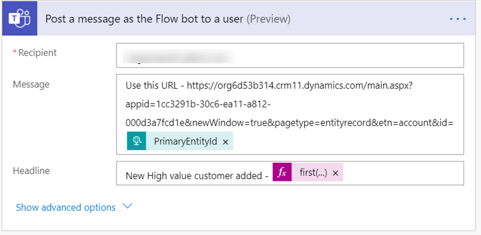Click the PrimaryEntityId token's green Dataverse icon
This screenshot has width=481, height=235.
[136, 141]
